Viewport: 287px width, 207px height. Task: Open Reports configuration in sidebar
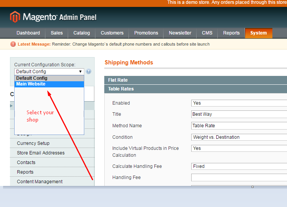point(52,172)
